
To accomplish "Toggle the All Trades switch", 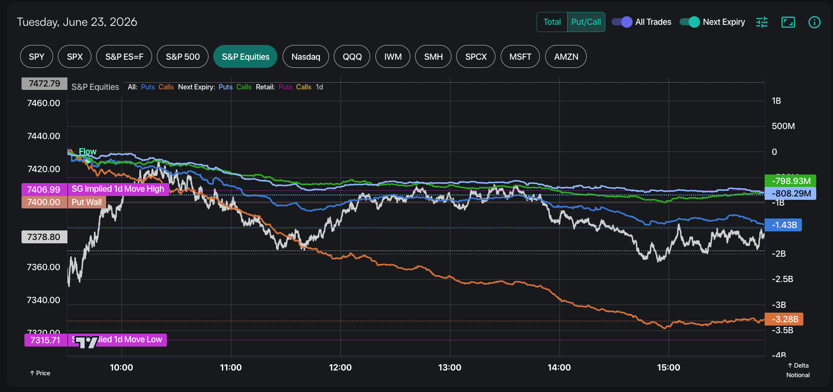I will click(x=622, y=22).
